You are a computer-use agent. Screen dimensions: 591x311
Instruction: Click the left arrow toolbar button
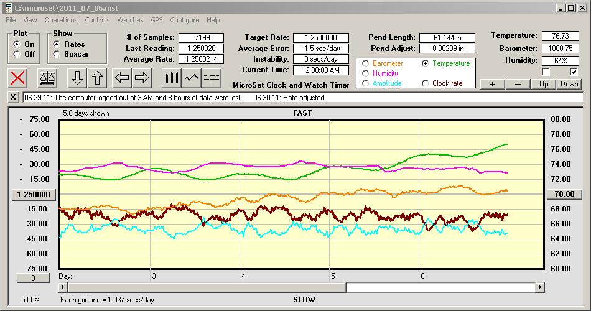(122, 78)
